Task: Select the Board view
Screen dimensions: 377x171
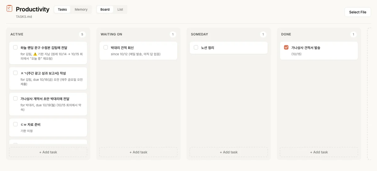Action: click(105, 9)
